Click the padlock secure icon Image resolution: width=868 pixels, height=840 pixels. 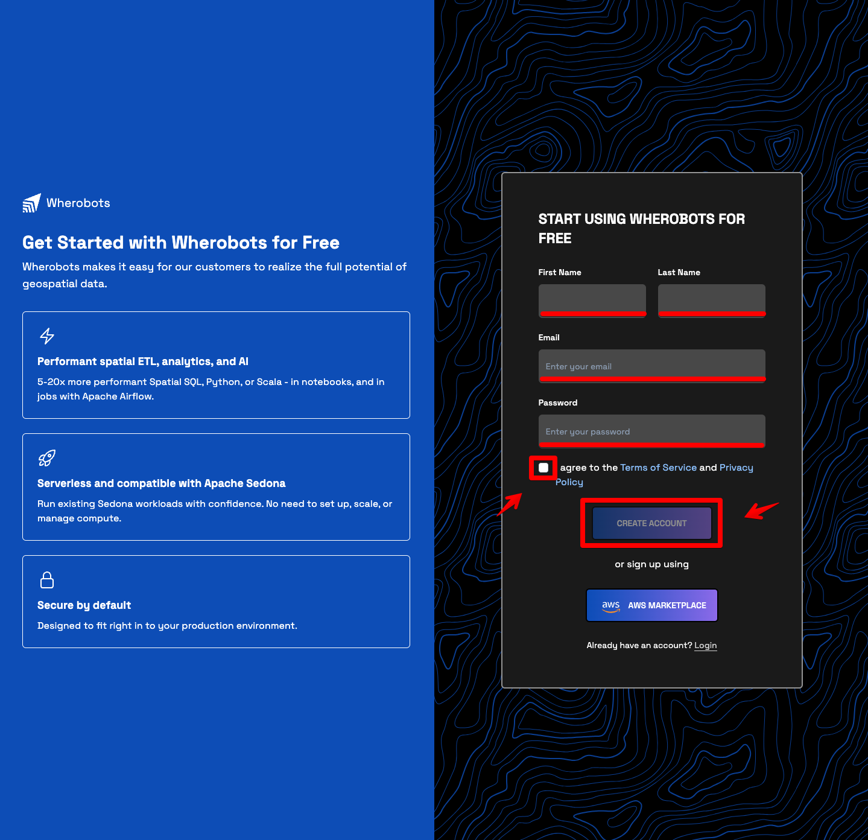pyautogui.click(x=47, y=580)
